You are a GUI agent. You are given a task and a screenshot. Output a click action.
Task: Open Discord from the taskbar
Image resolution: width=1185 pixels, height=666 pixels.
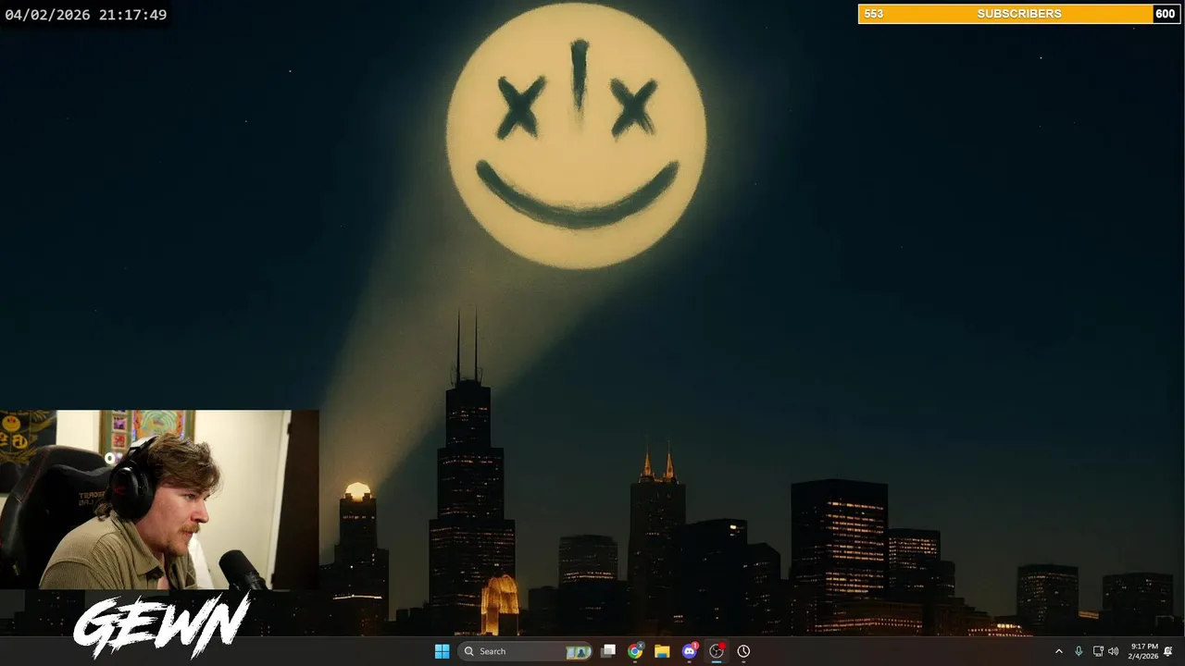pyautogui.click(x=689, y=651)
